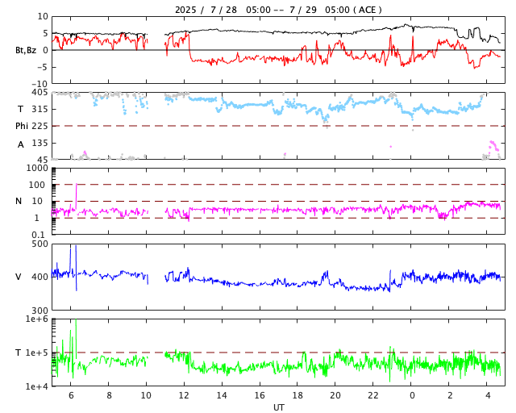
Task: Click the 'V' velocity panel label
Action: tap(19, 277)
